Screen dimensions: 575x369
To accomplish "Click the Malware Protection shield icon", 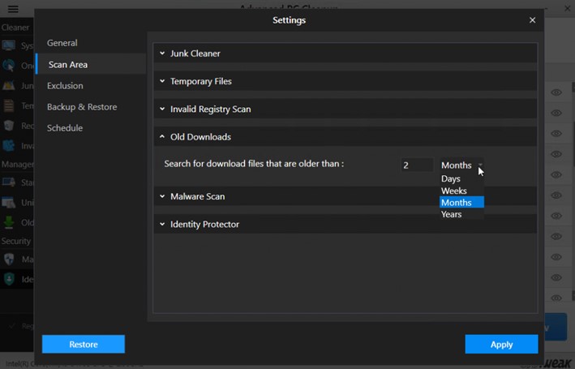I will [x=9, y=260].
